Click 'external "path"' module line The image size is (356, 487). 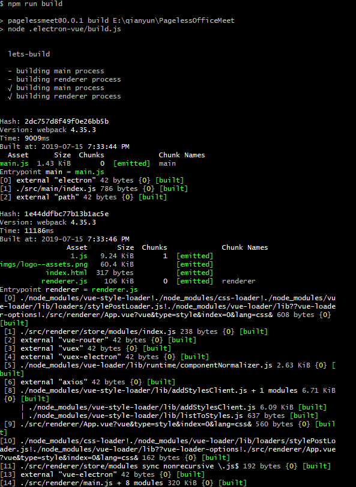[x=83, y=197]
